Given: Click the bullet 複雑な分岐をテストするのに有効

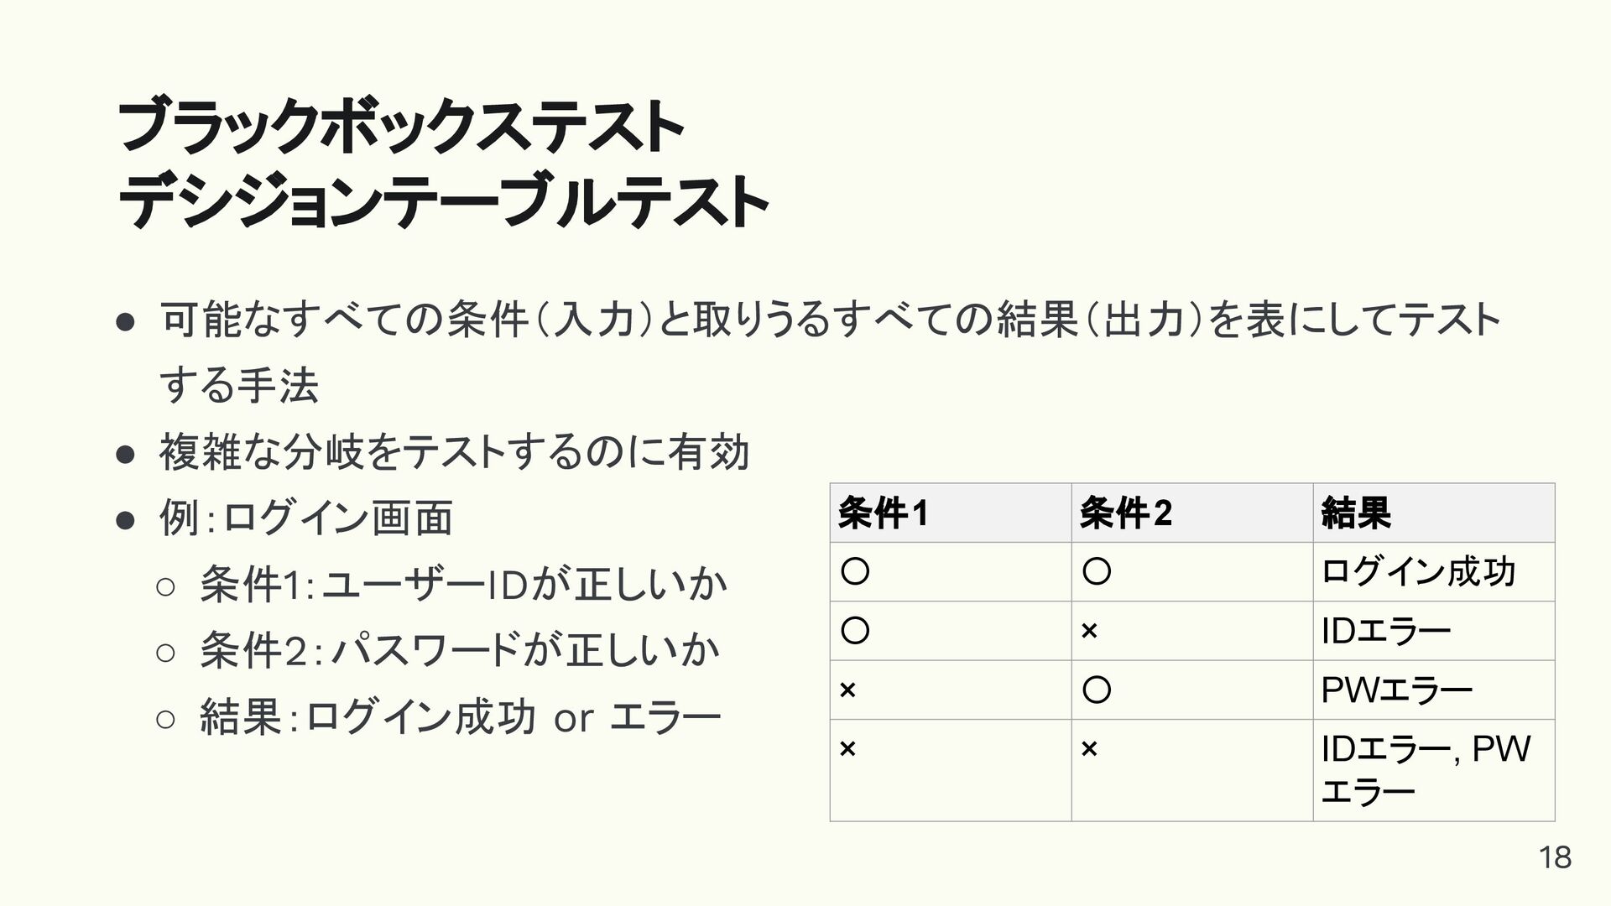Looking at the screenshot, I should coord(454,453).
